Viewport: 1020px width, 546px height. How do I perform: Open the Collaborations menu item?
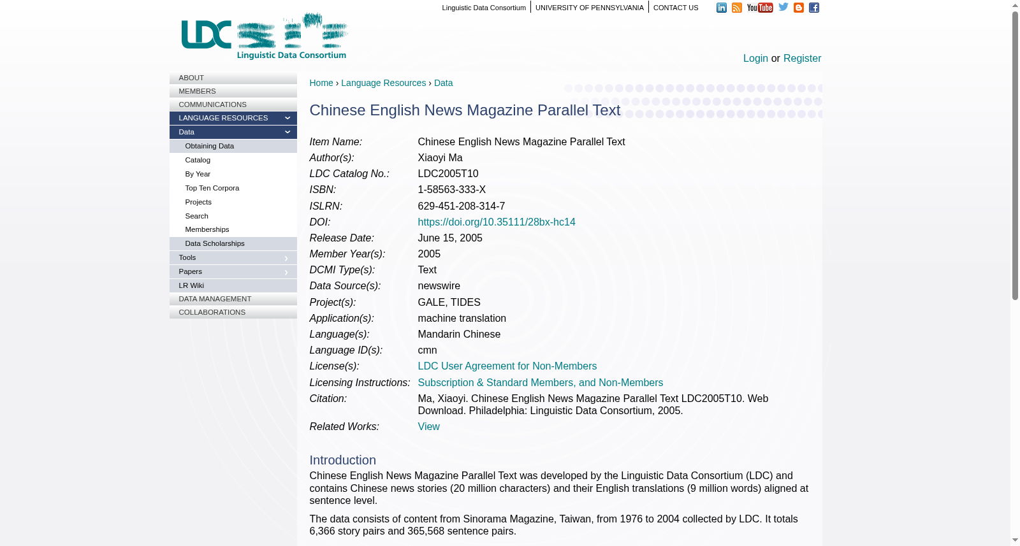tap(233, 312)
